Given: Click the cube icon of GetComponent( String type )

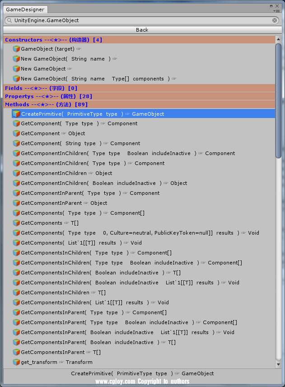Looking at the screenshot, I should 16,143.
